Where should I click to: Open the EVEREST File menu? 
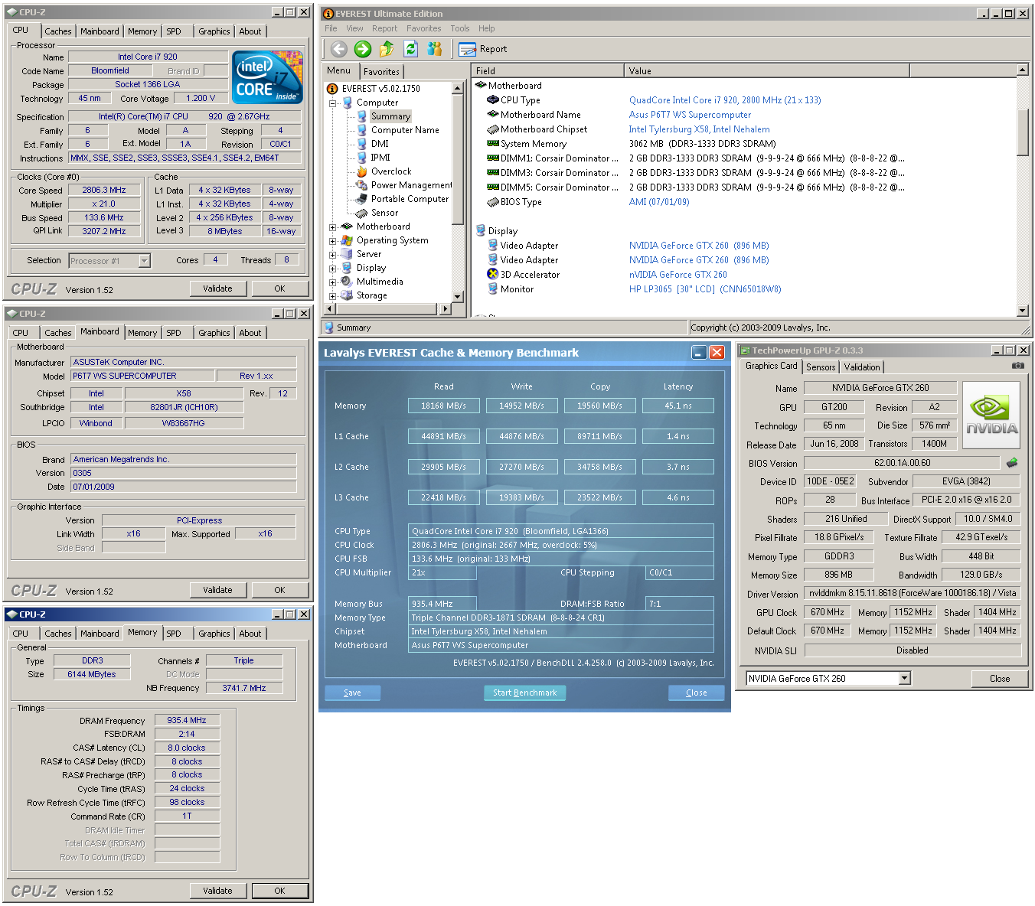point(331,28)
